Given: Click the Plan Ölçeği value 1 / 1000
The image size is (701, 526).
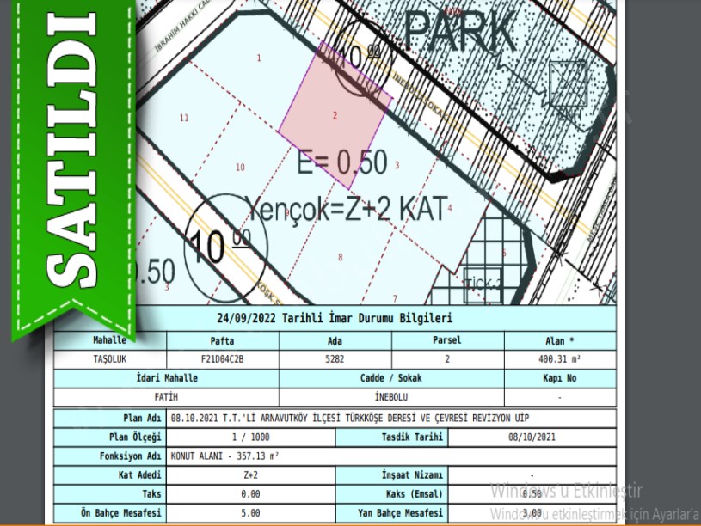Looking at the screenshot, I should click(x=250, y=437).
